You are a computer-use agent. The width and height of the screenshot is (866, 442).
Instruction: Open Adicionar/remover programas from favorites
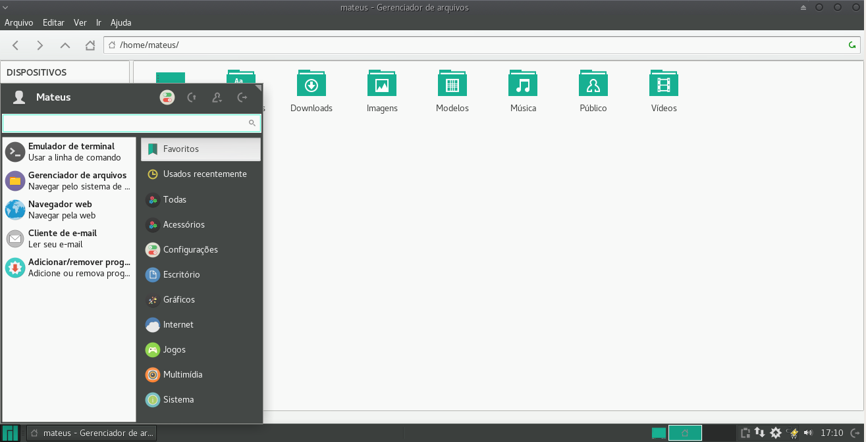point(68,268)
